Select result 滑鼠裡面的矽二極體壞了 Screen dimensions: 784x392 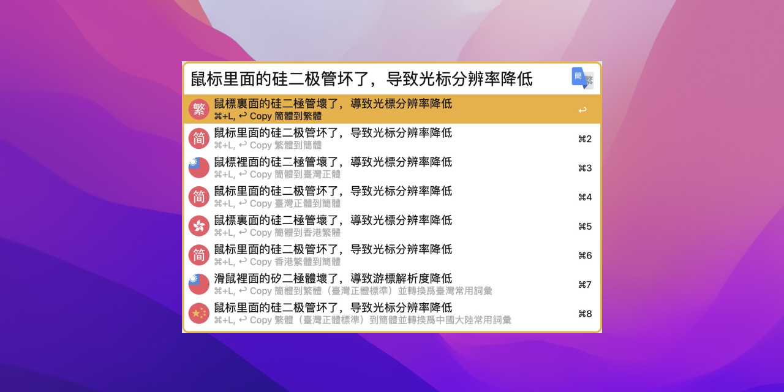(x=392, y=284)
